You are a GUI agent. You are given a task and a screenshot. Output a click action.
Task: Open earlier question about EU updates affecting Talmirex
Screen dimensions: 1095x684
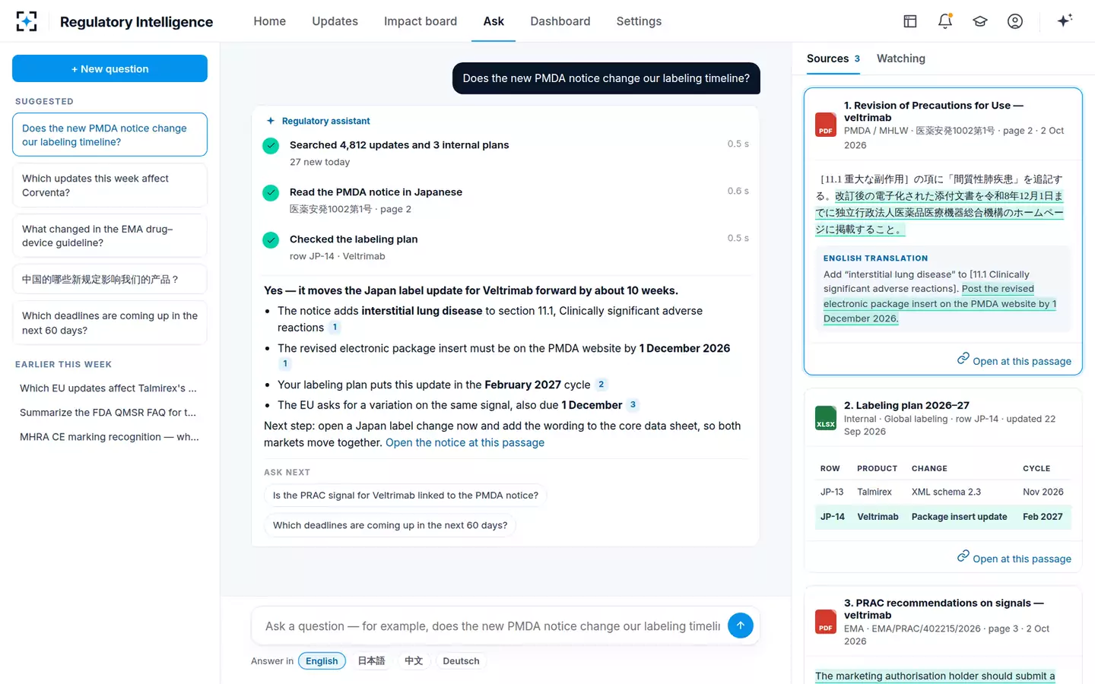tap(109, 388)
